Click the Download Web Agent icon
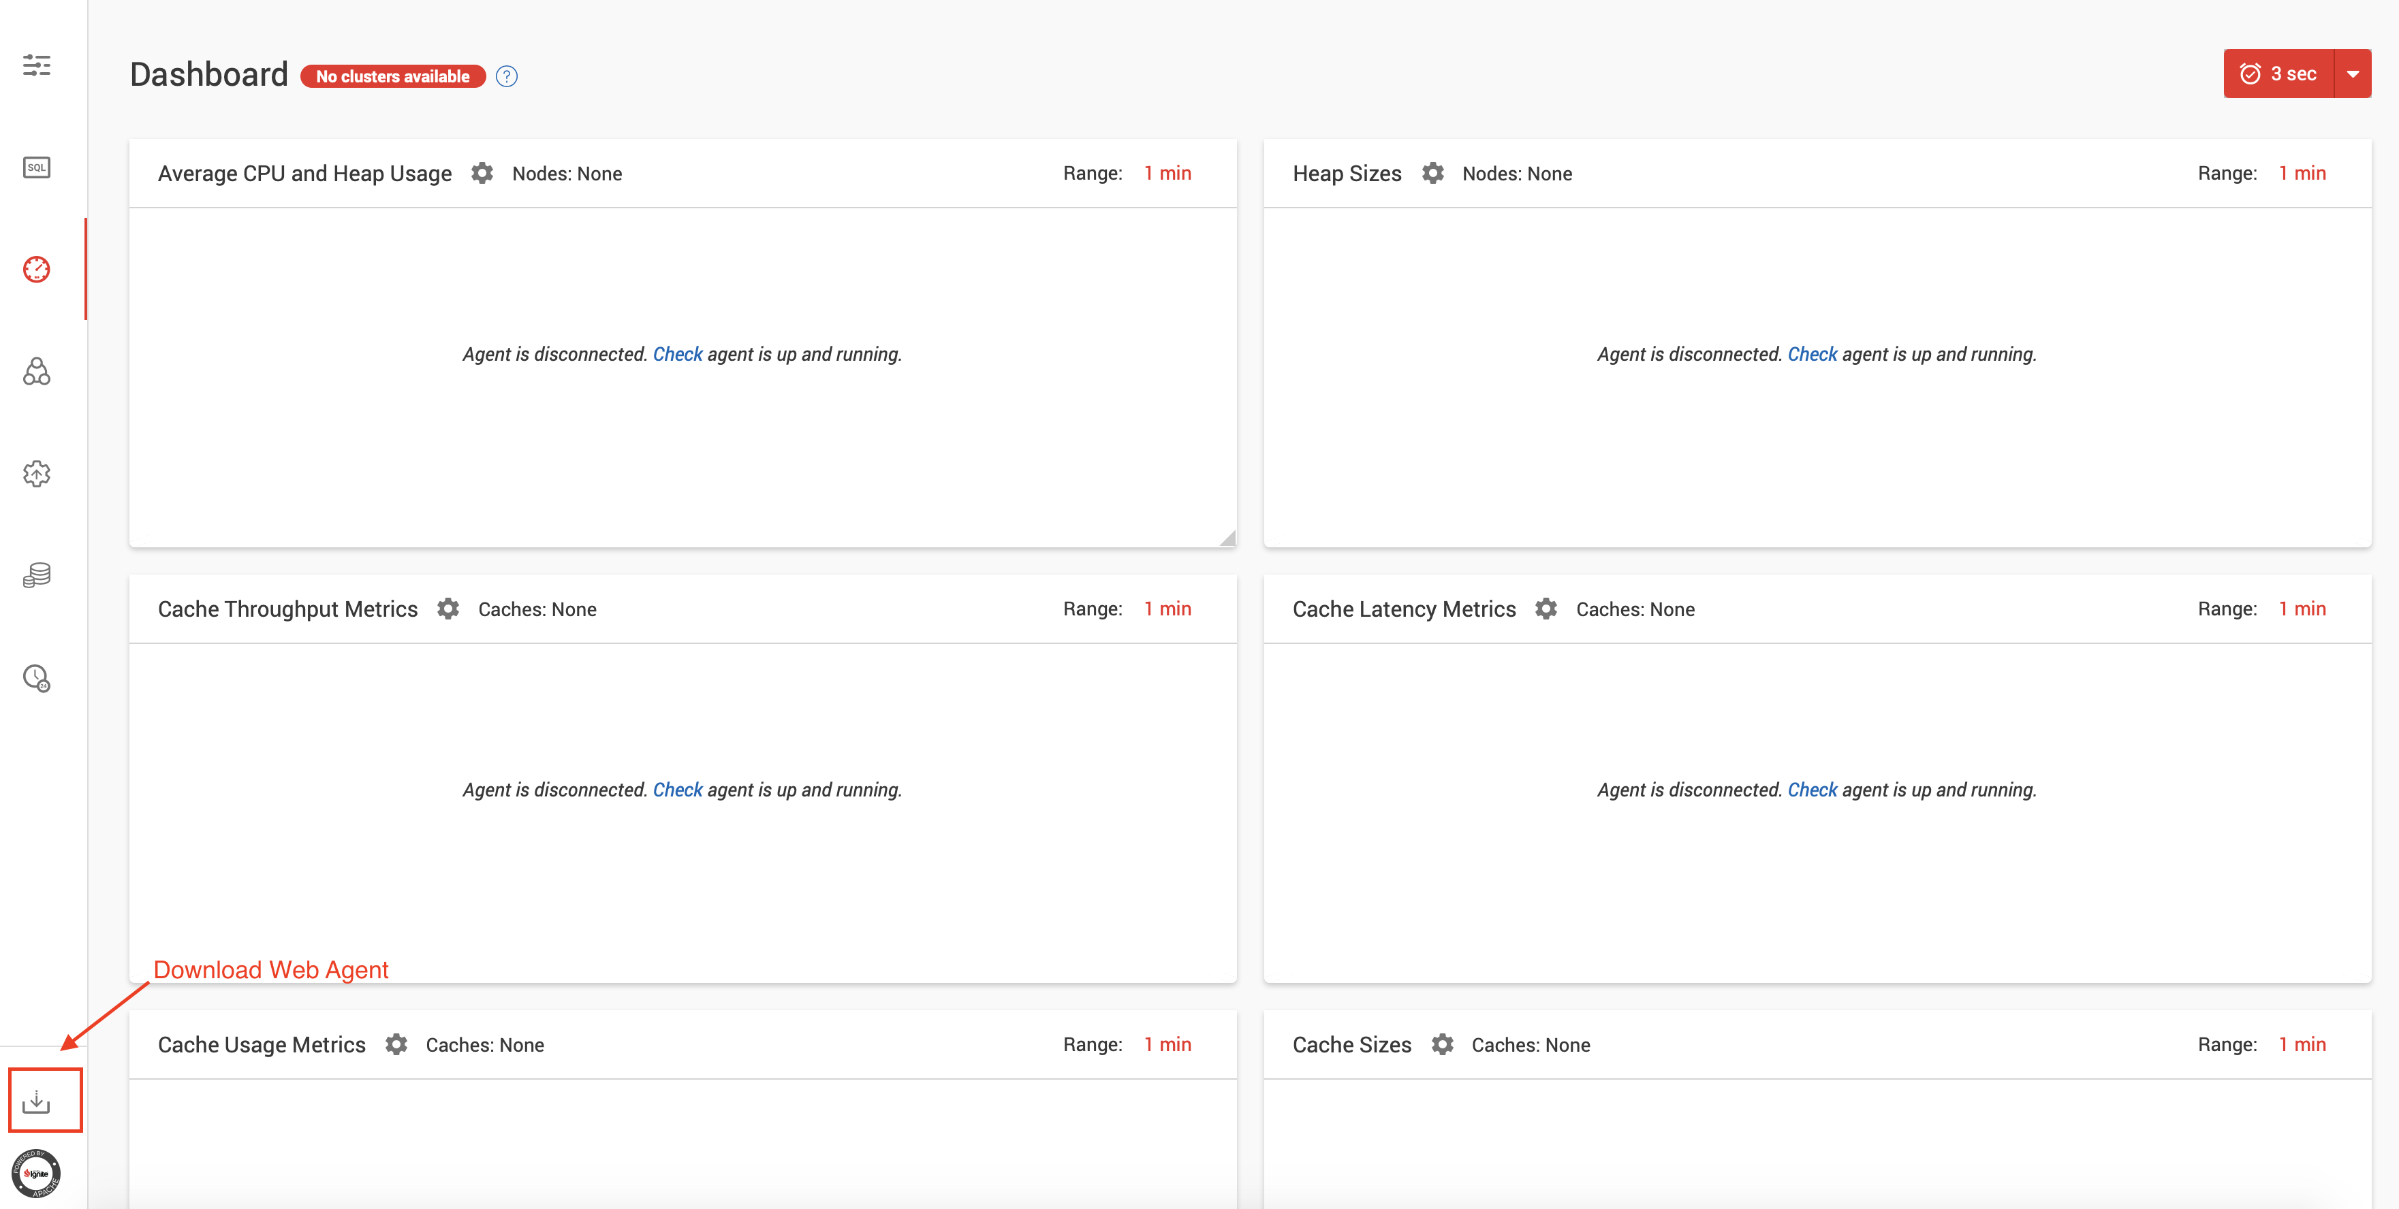 36,1101
